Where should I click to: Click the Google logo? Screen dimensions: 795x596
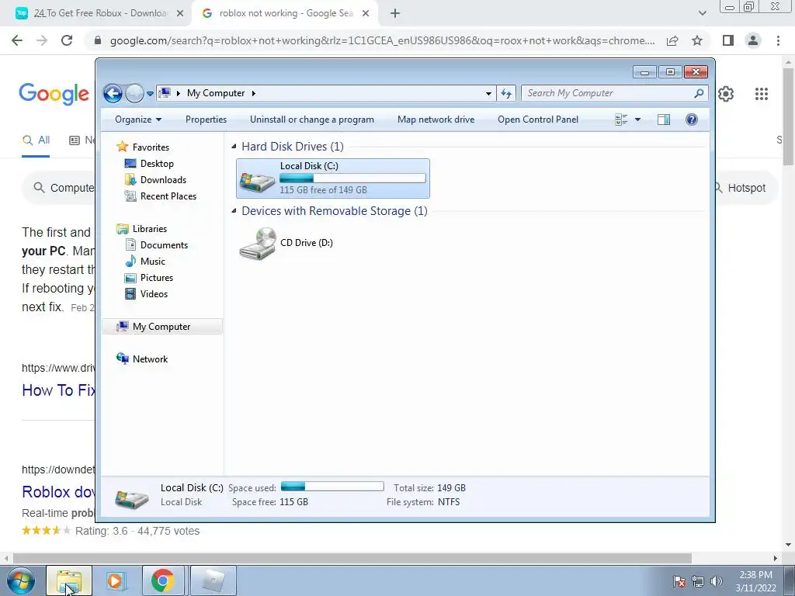click(54, 94)
